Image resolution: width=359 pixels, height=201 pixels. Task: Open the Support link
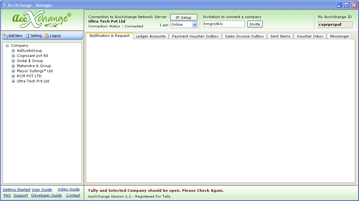pos(21,195)
